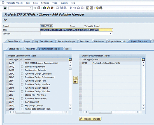Screen dimensions: 154x125
Task: Click the green Back arrow icon
Action: click(45, 8)
